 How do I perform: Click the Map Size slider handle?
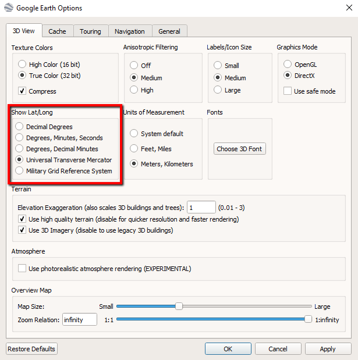[179, 306]
